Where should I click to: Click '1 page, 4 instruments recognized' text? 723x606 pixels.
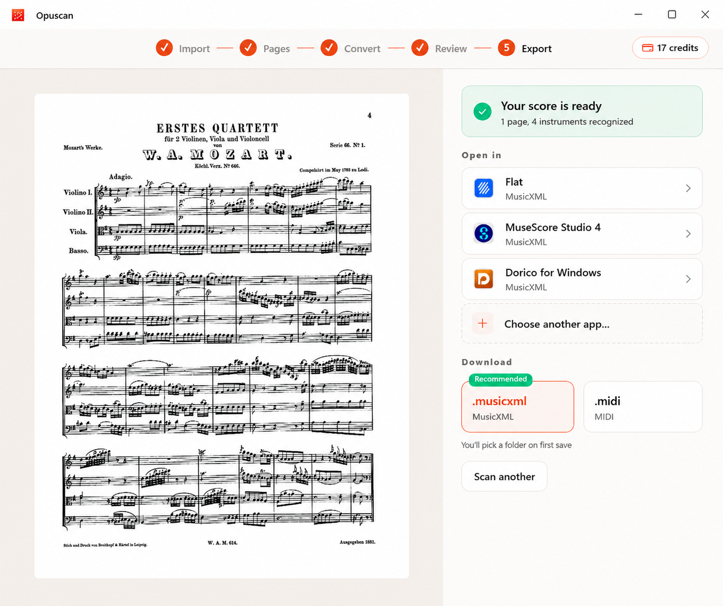coord(567,121)
